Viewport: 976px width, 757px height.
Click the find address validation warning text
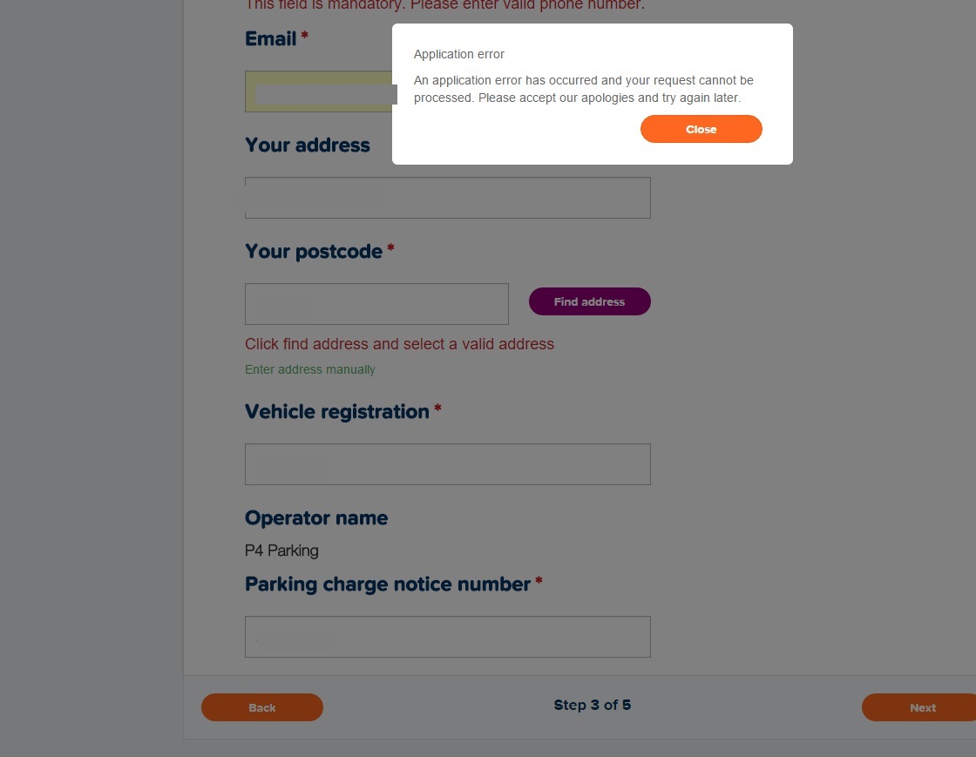tap(399, 344)
